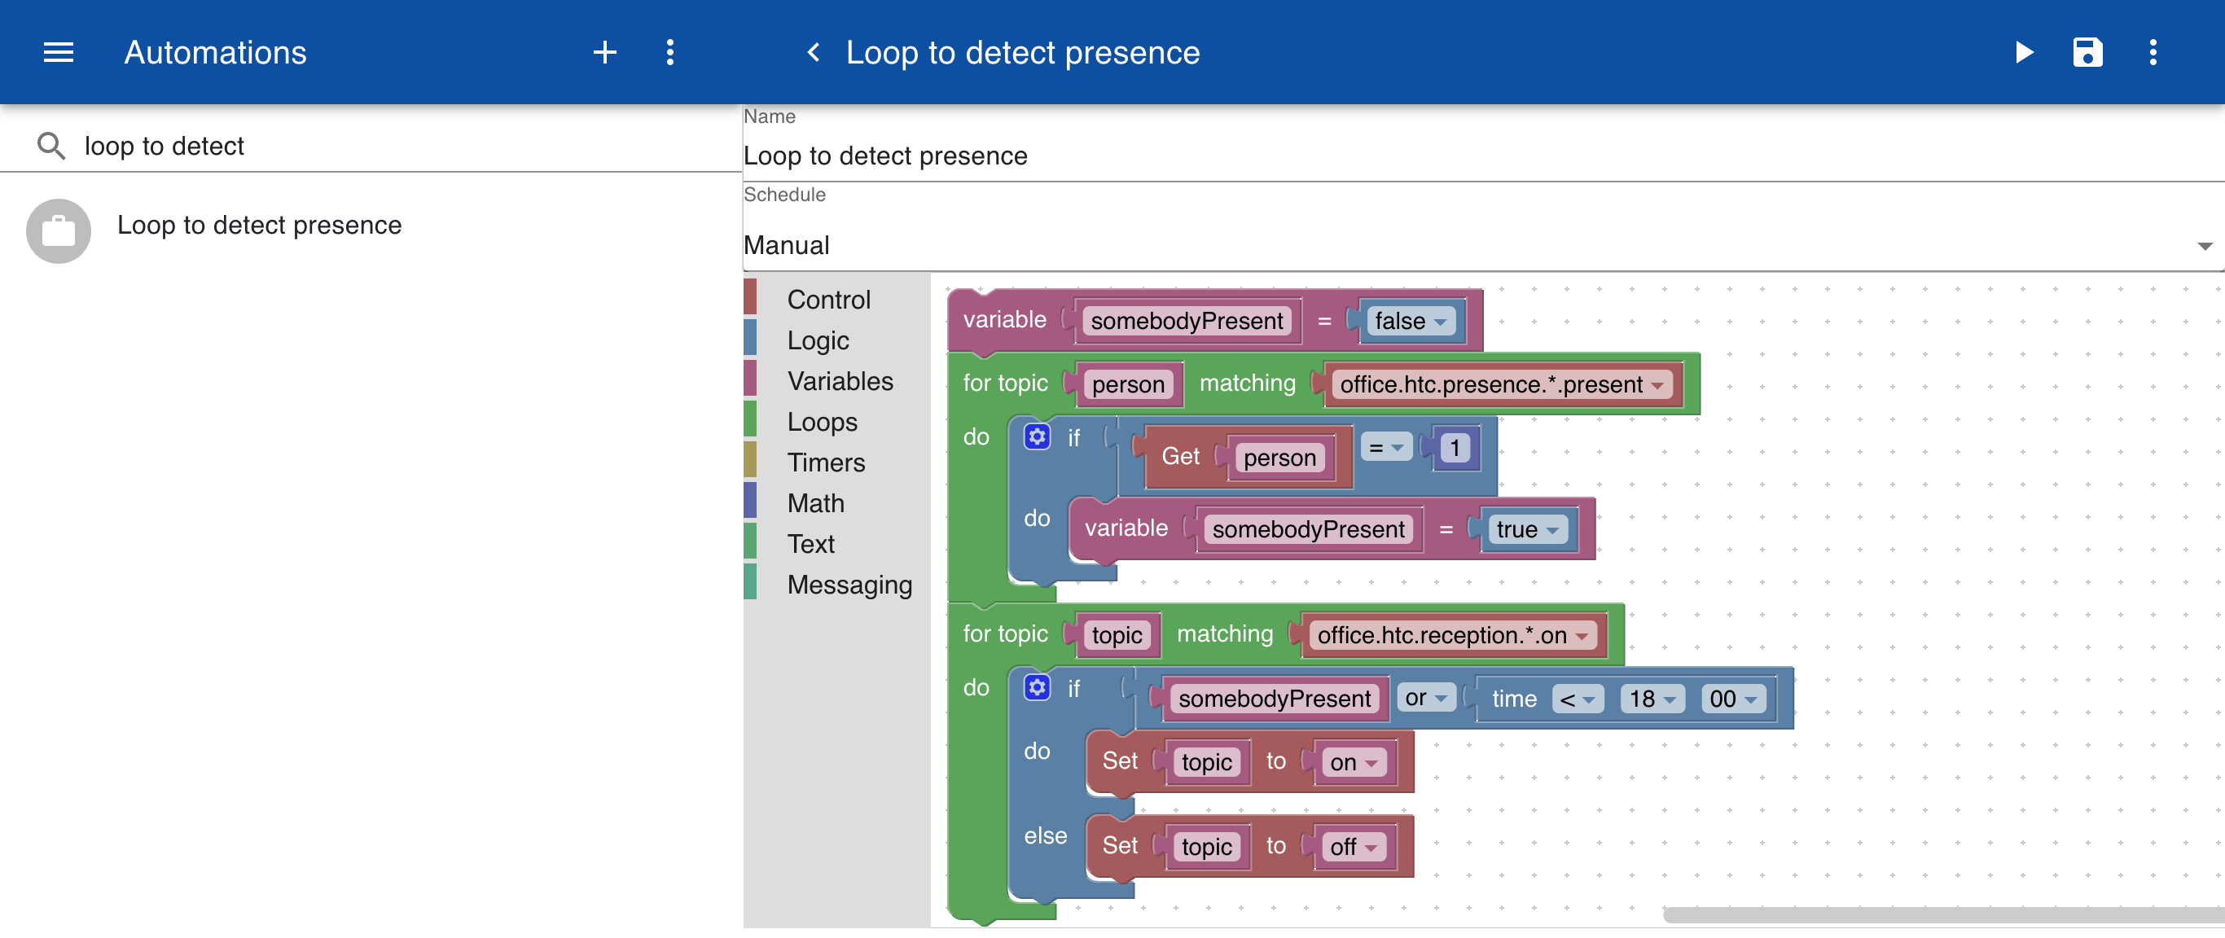Screen dimensions: 2225x938
Task: Save the automation with disk icon
Action: click(2087, 53)
